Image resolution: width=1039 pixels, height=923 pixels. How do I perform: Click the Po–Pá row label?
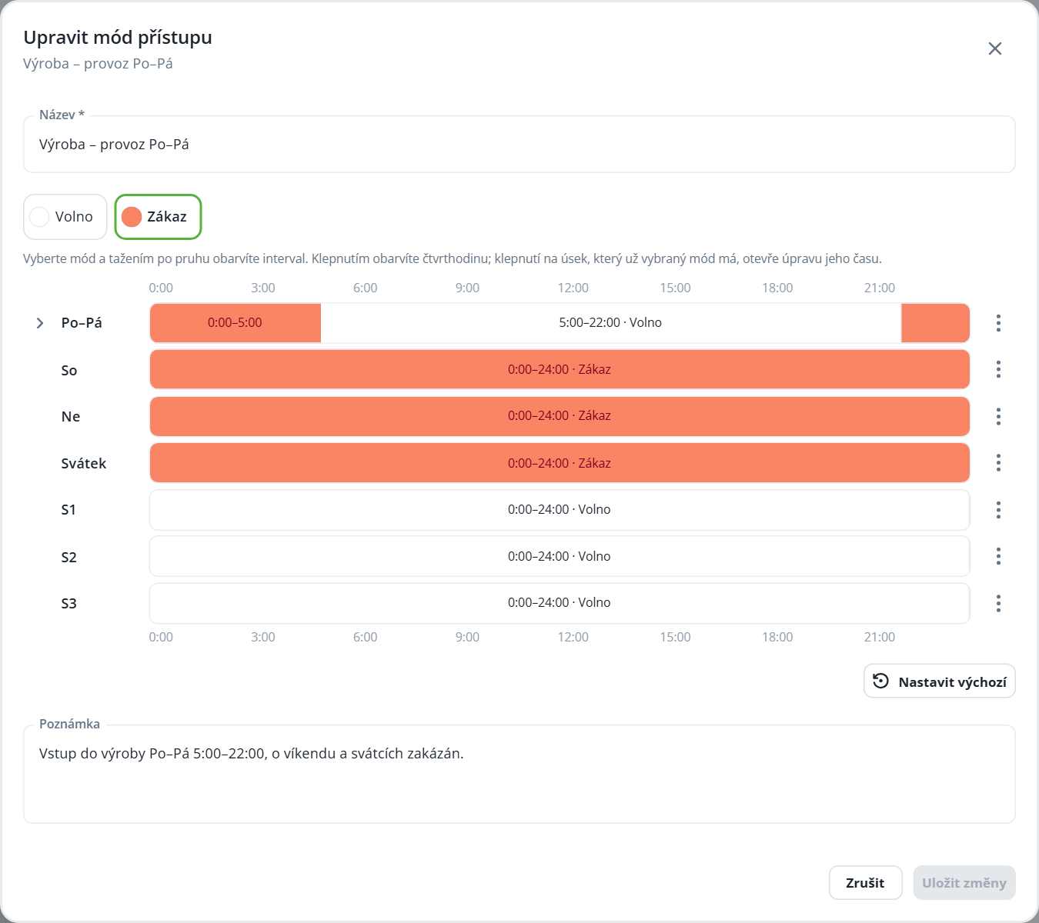point(82,323)
